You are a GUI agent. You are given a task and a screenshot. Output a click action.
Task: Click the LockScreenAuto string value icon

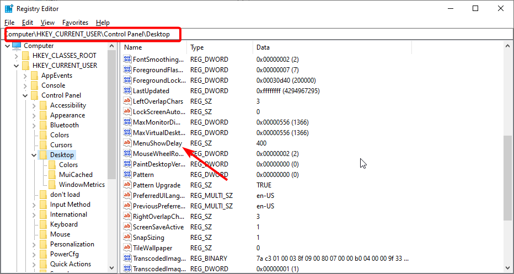(x=127, y=112)
